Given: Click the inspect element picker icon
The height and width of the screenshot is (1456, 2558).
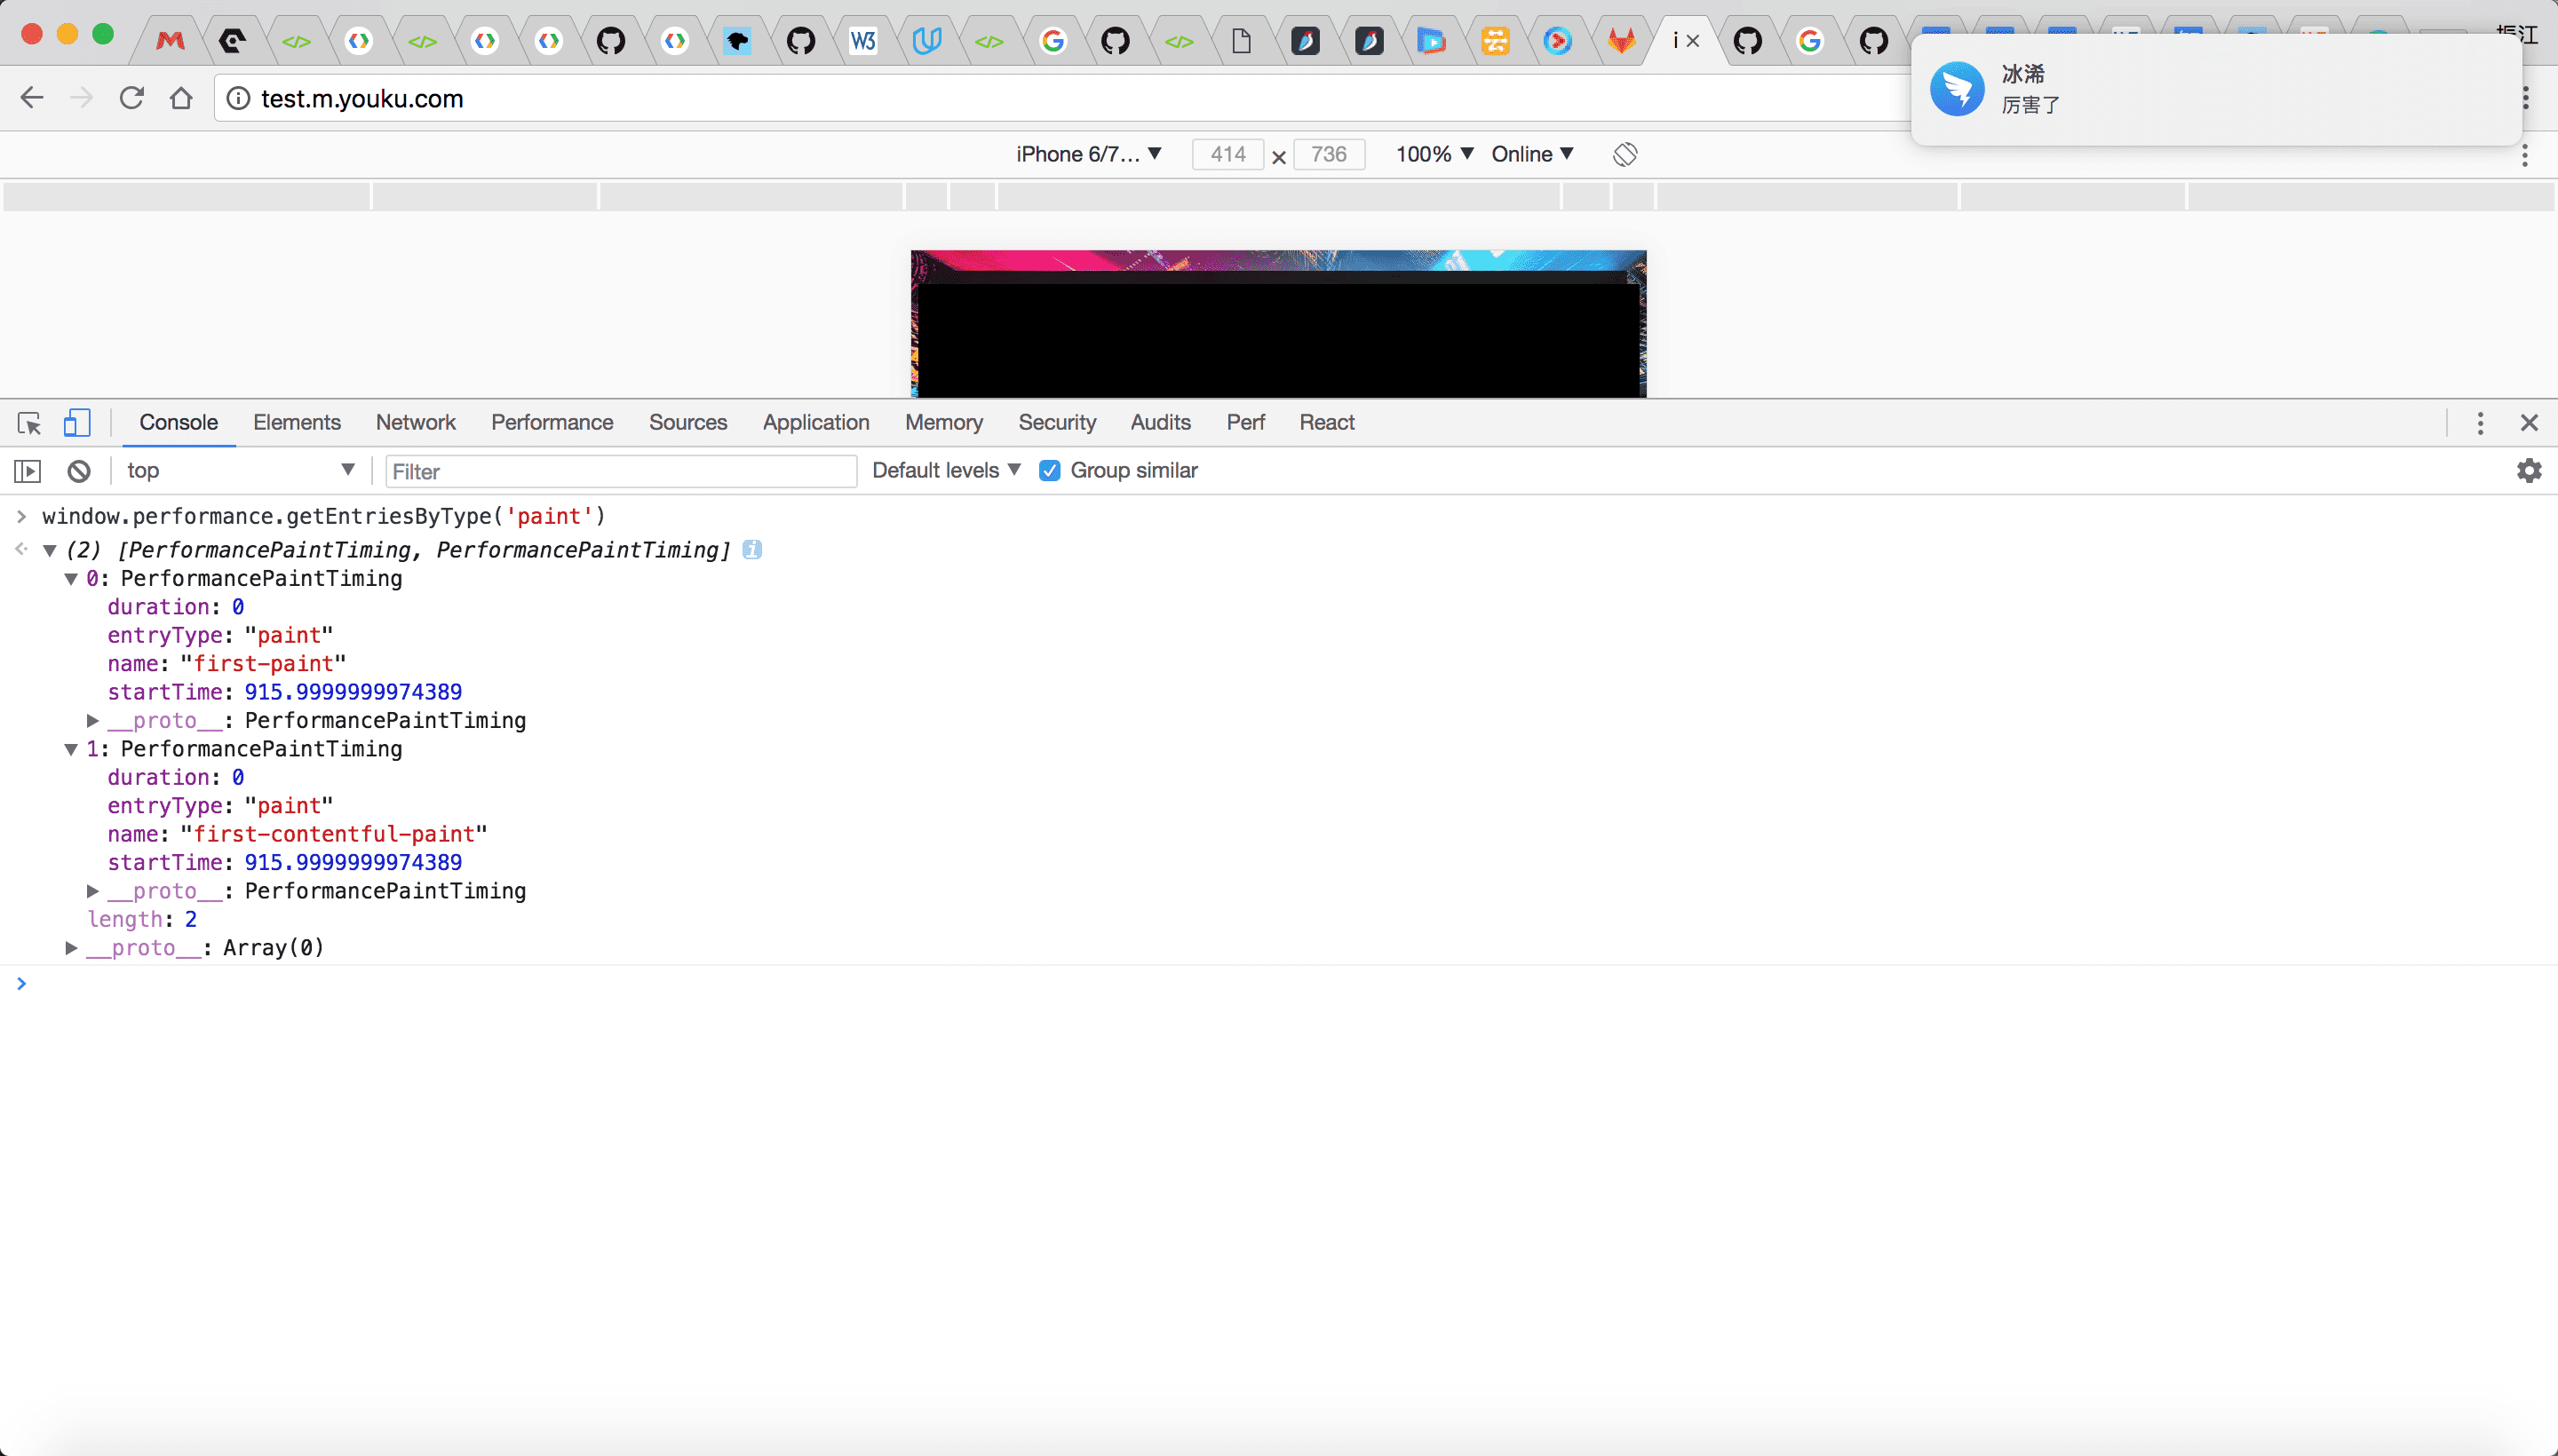Looking at the screenshot, I should 29,423.
